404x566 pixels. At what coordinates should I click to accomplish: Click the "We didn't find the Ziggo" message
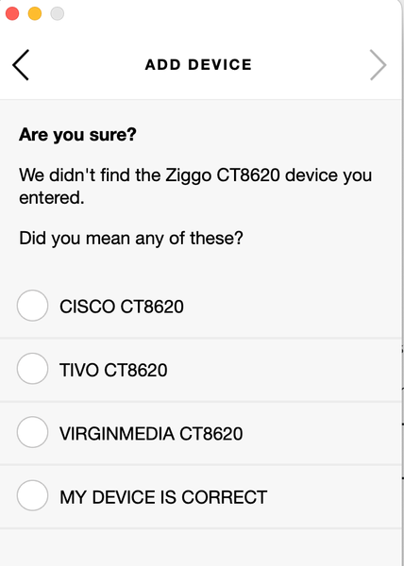pyautogui.click(x=195, y=186)
